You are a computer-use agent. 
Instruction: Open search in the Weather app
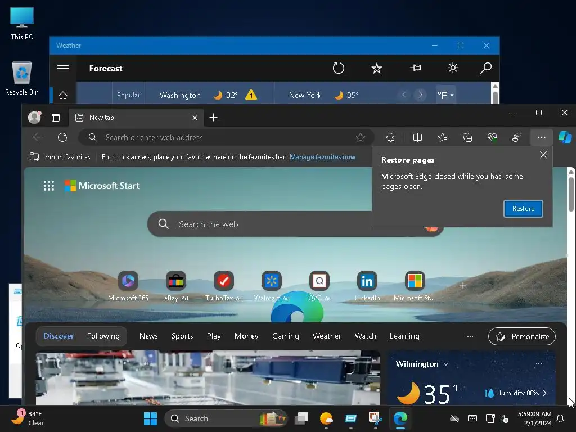(485, 68)
